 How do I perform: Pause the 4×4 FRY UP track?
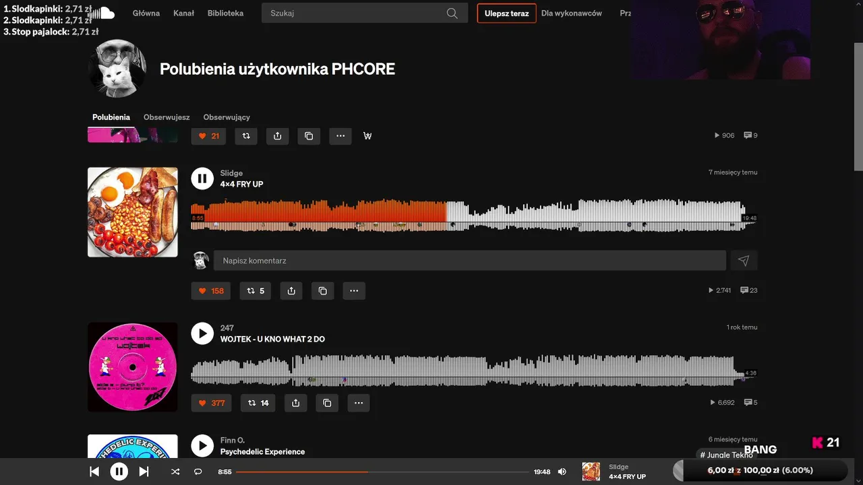point(202,179)
